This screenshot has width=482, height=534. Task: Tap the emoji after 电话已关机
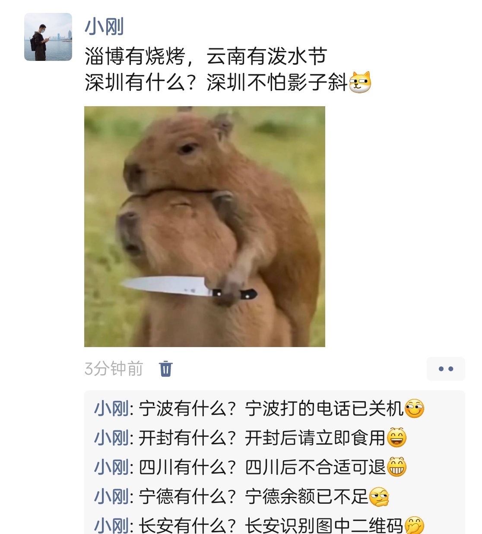[414, 408]
